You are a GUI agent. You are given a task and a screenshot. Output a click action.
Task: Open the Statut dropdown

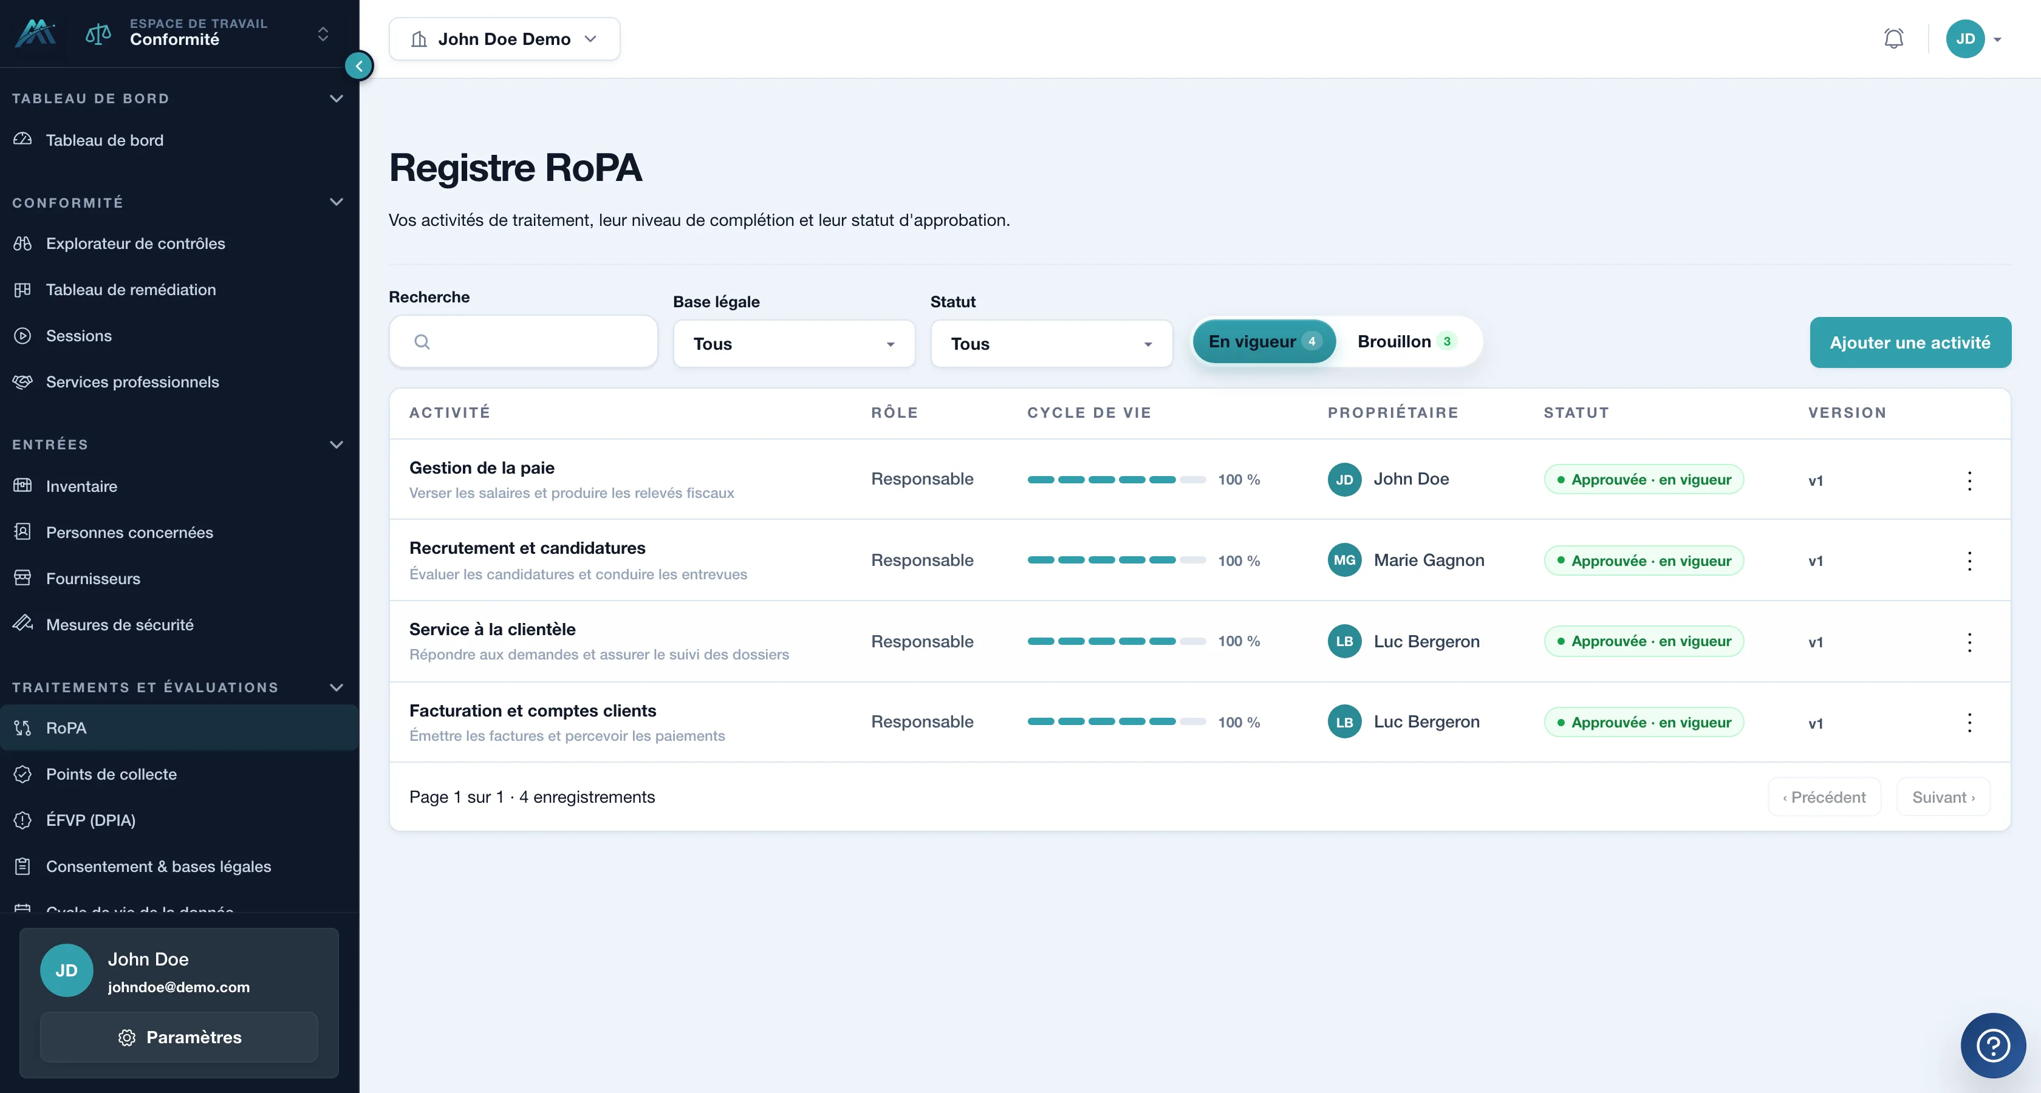[x=1051, y=344]
